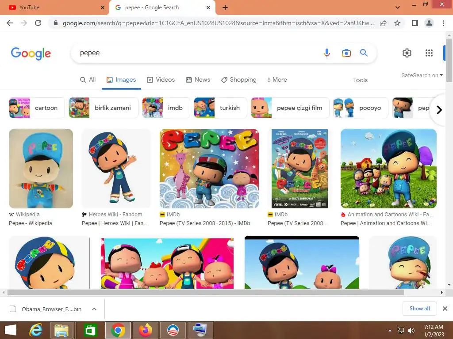Click the Chrome taskbar icon
Viewport: 453px width, 339px height.
[x=118, y=330]
